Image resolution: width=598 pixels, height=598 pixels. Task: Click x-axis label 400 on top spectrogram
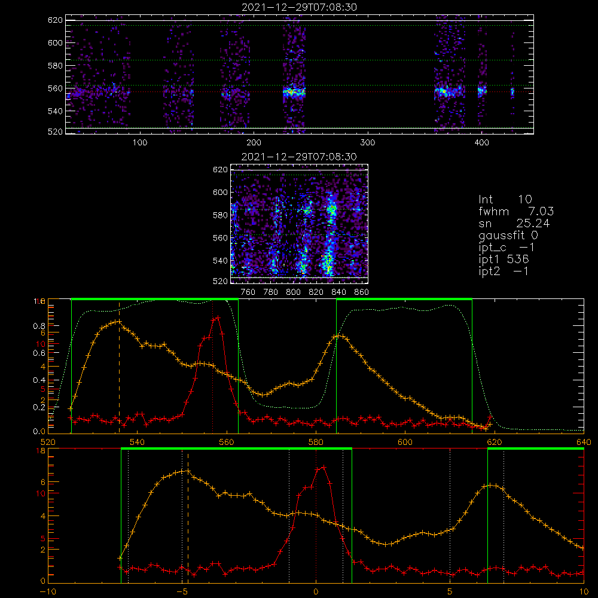coord(481,143)
